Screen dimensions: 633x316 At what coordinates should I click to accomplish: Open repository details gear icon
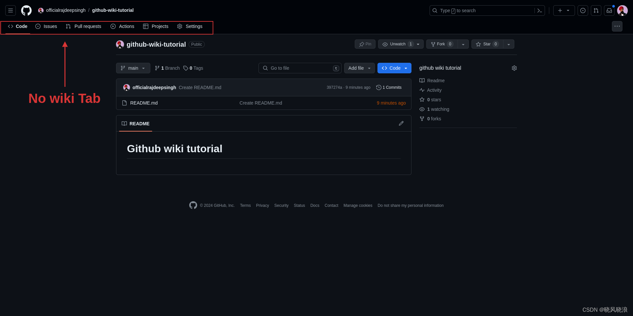pyautogui.click(x=514, y=68)
